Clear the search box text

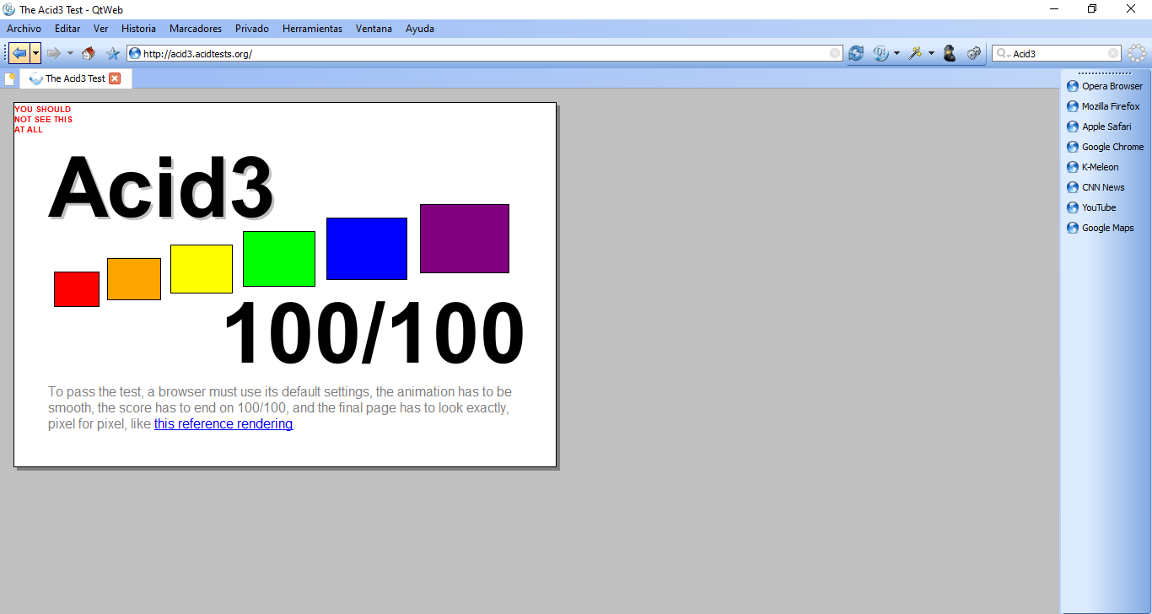[x=1113, y=53]
